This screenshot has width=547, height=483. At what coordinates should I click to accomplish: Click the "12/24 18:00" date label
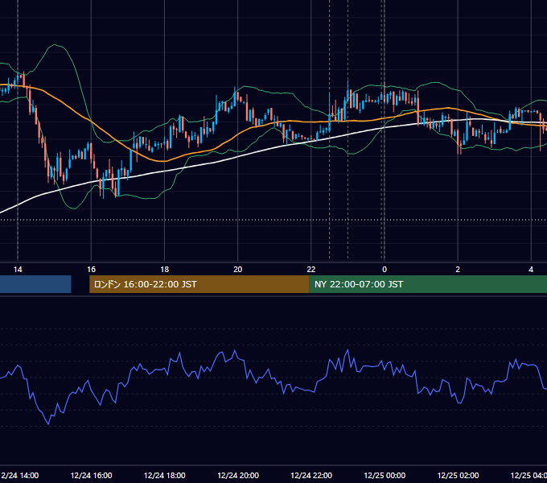point(165,475)
